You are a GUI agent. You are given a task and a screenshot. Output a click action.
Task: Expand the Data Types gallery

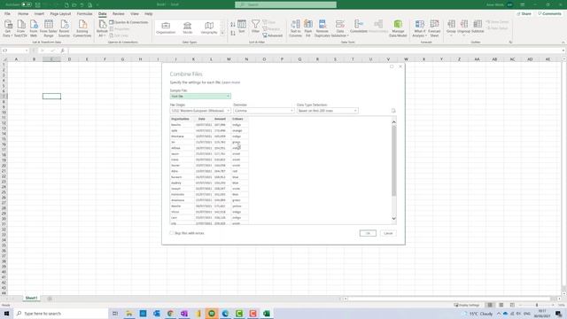click(x=222, y=34)
